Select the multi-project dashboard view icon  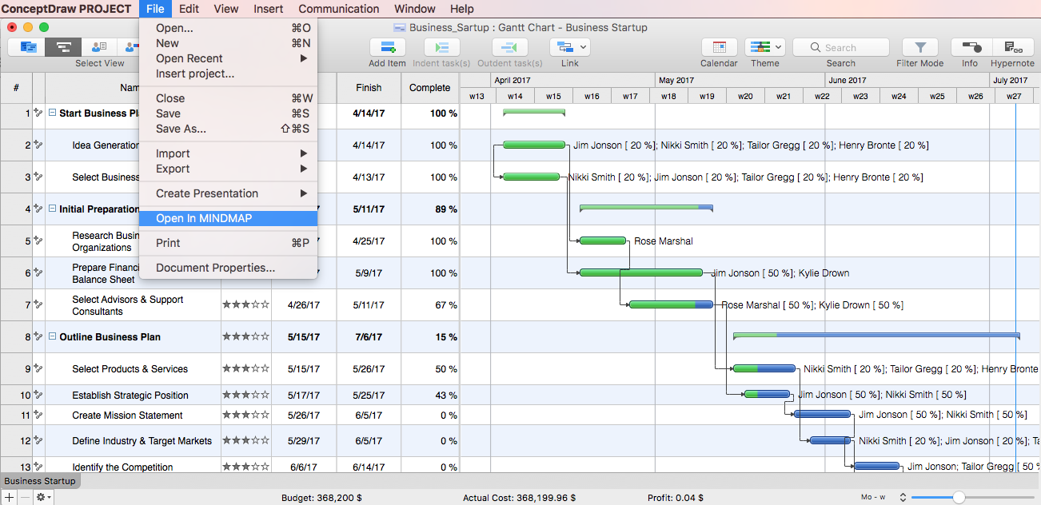coord(27,47)
